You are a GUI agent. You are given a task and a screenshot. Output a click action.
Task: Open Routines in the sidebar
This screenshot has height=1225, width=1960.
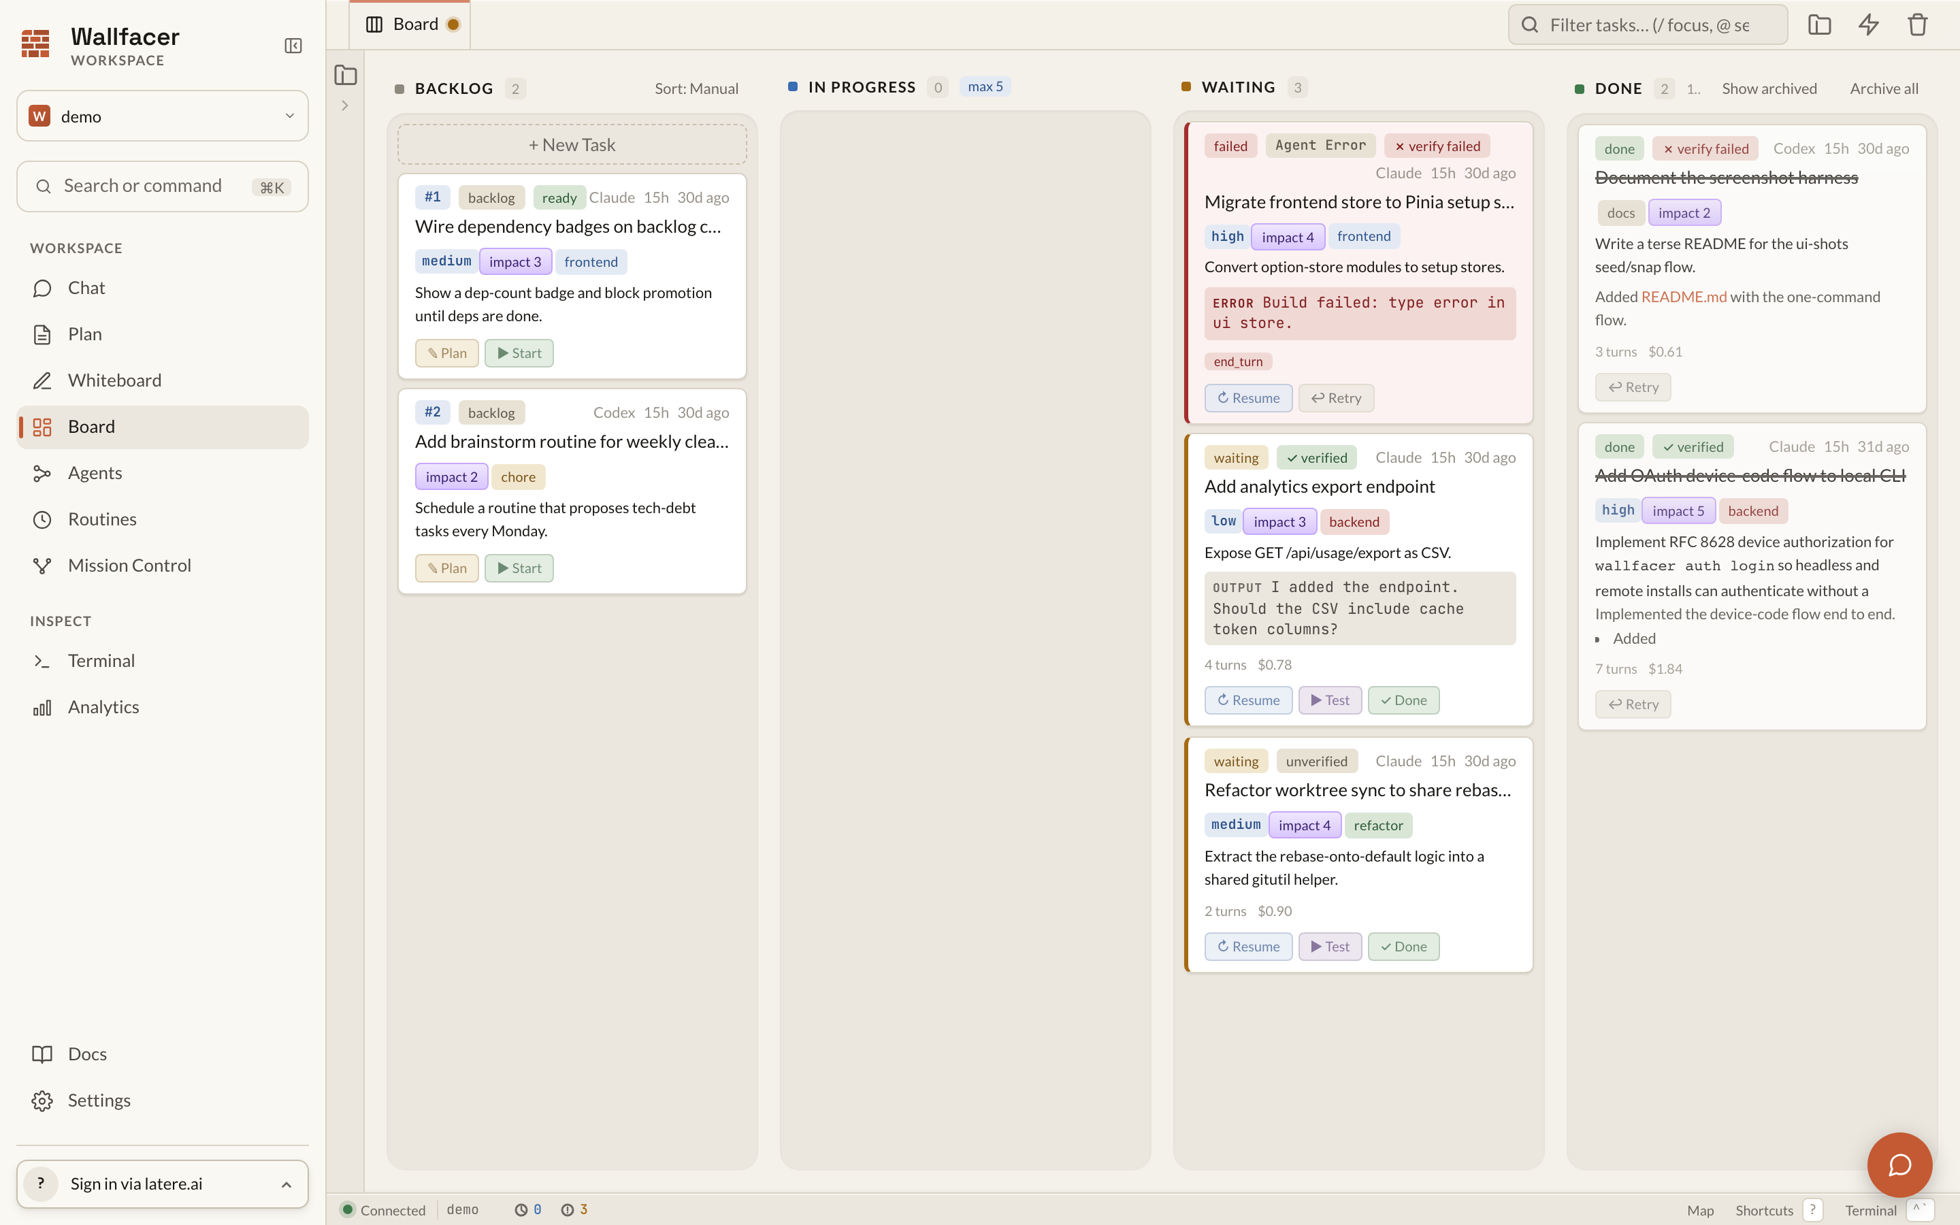coord(163,519)
